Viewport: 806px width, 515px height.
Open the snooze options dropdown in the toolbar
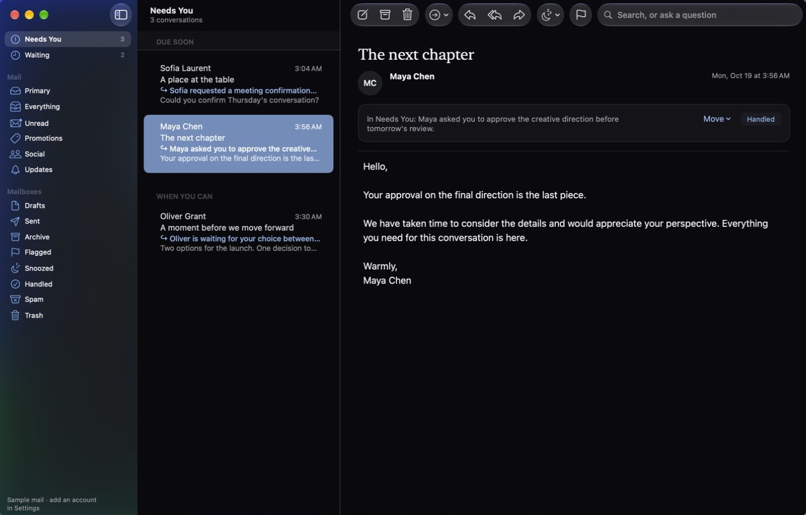point(550,15)
